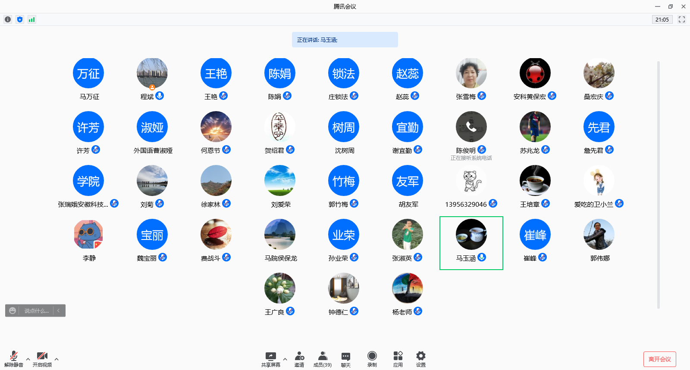The width and height of the screenshot is (690, 370).
Task: Click the 说点什么 message input field
Action: [37, 311]
